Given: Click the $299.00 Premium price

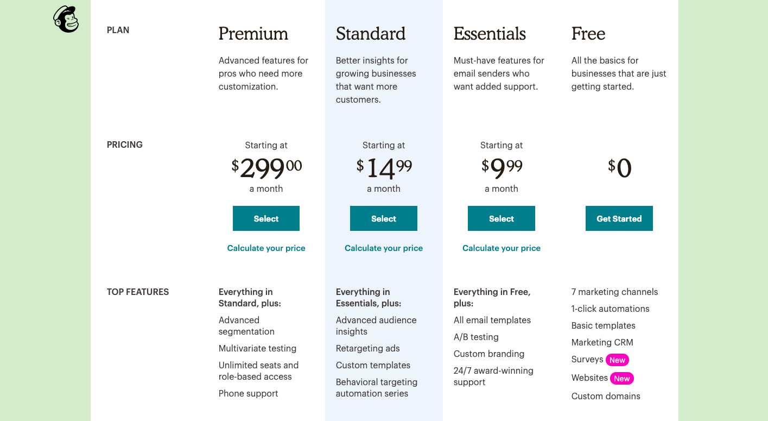Looking at the screenshot, I should pos(266,168).
